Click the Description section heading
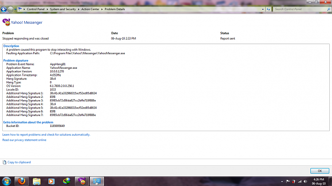The width and height of the screenshot is (332, 186). (11, 46)
